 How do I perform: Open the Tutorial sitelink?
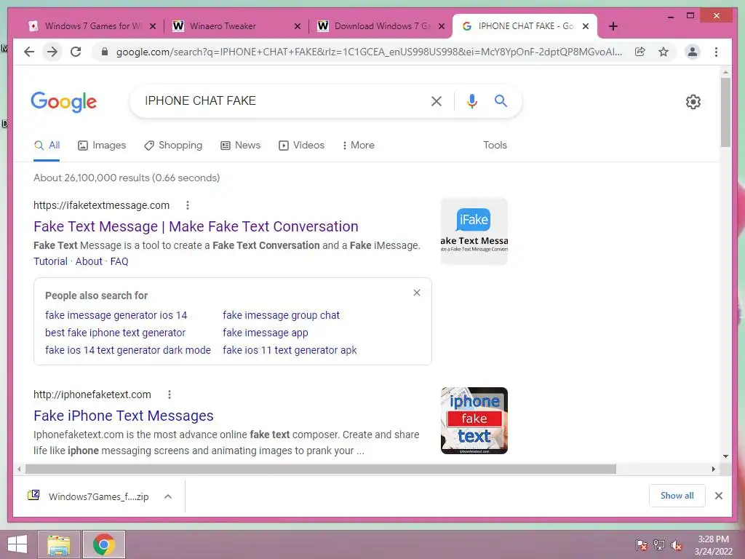pyautogui.click(x=50, y=261)
